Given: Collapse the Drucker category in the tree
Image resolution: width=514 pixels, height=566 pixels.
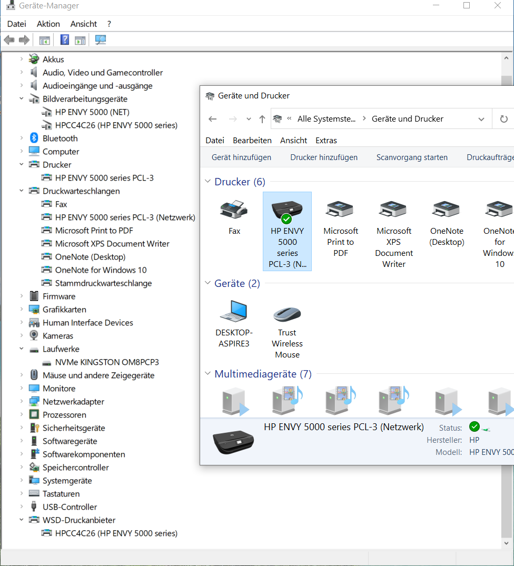Looking at the screenshot, I should point(21,164).
